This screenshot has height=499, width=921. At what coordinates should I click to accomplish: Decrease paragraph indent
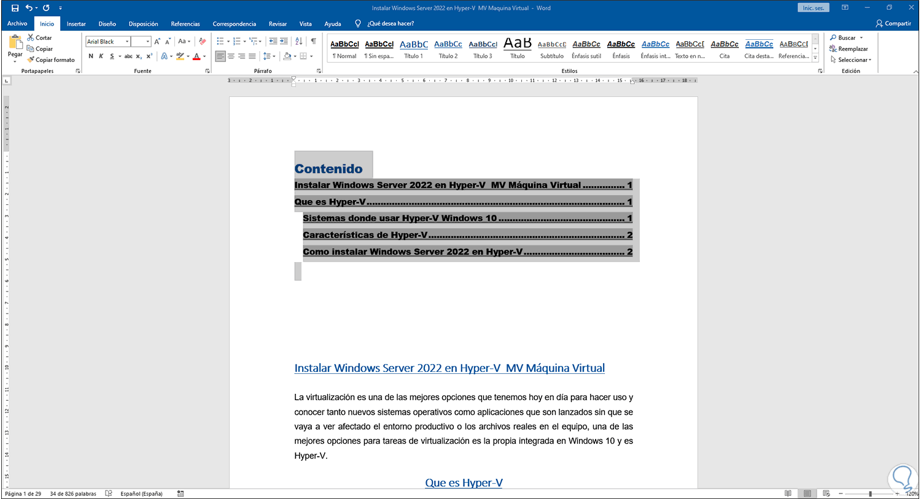[x=273, y=41]
